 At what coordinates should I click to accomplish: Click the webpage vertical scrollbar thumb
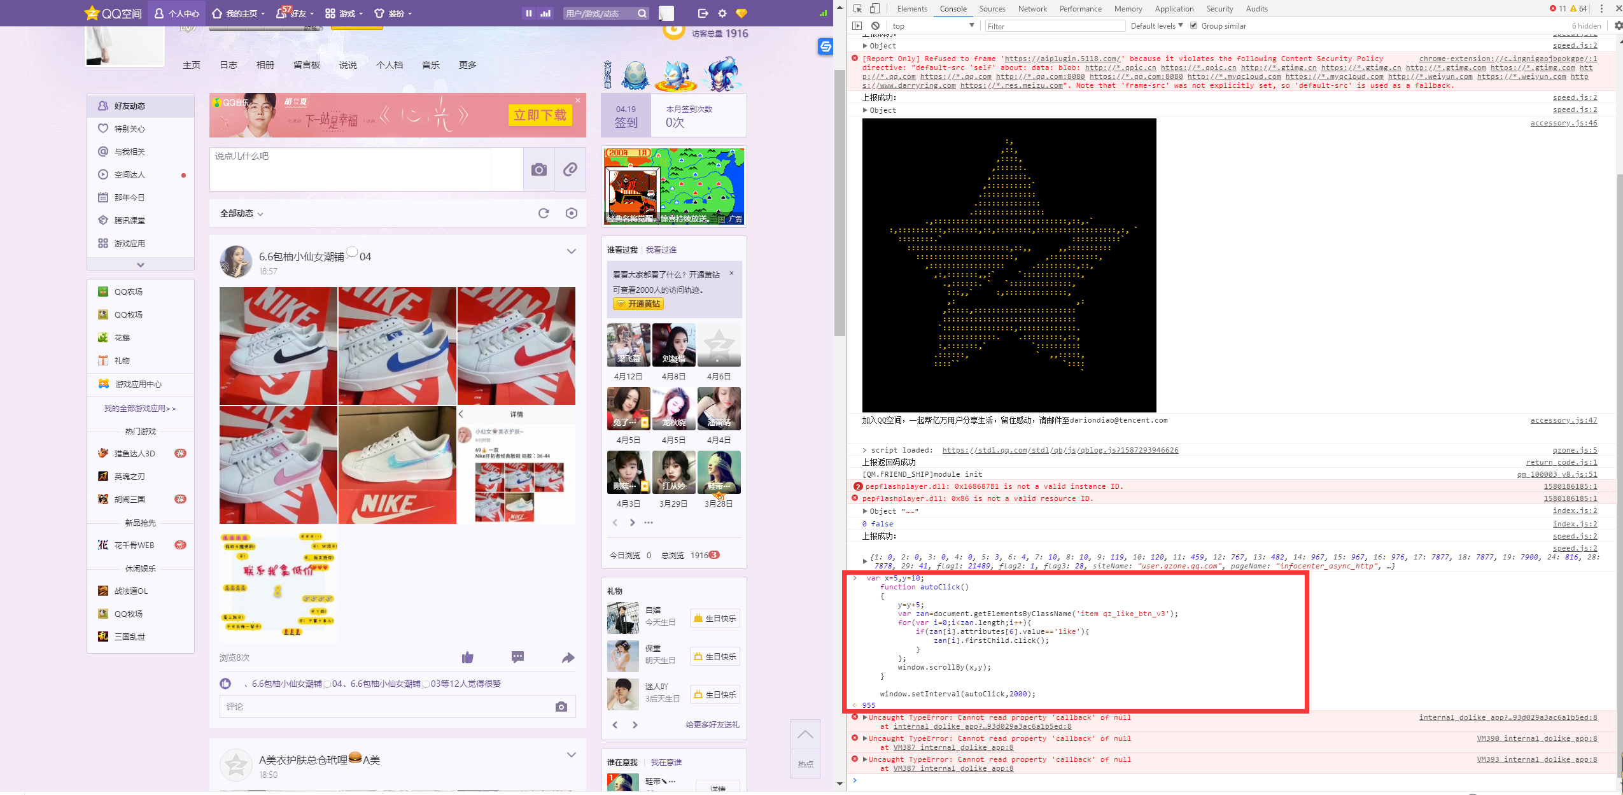coord(840,202)
